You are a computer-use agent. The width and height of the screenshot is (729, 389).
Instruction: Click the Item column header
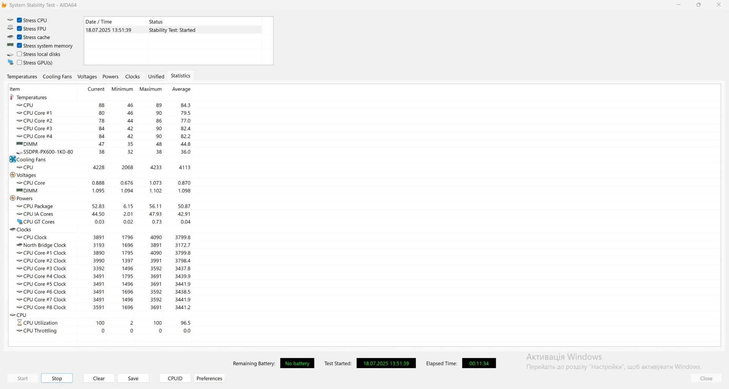click(43, 89)
